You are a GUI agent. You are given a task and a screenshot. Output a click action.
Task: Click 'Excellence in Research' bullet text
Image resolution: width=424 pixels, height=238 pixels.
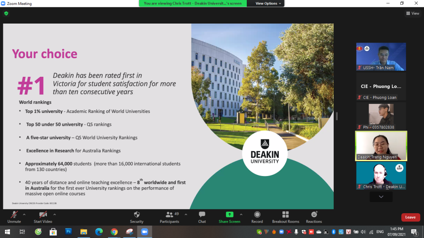click(x=50, y=150)
